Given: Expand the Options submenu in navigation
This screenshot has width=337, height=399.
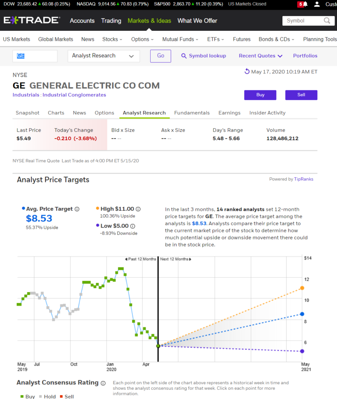Looking at the screenshot, I should [x=142, y=39].
